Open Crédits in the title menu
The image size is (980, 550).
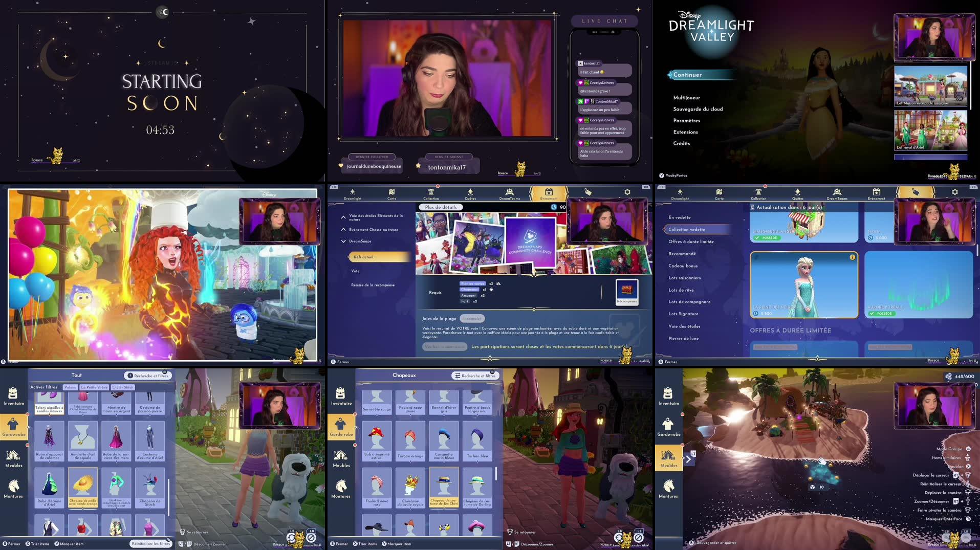681,143
